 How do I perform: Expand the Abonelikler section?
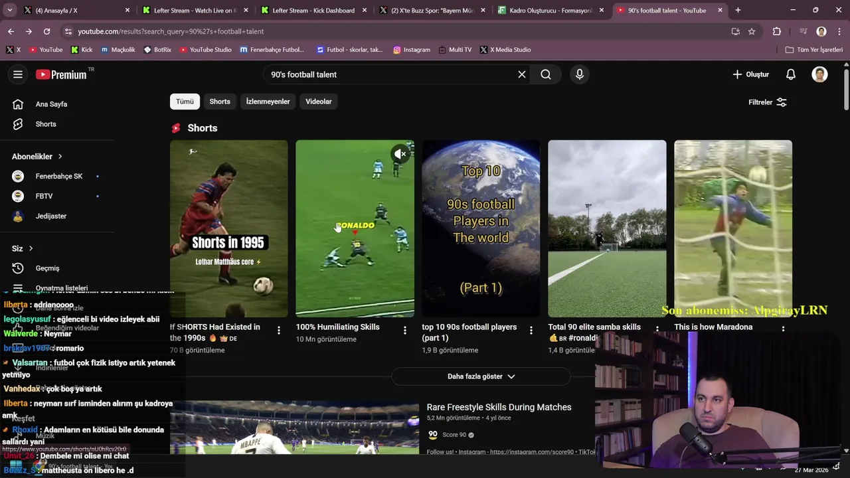[x=37, y=157]
